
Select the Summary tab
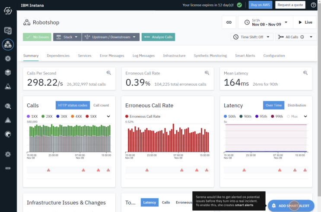[x=31, y=56]
